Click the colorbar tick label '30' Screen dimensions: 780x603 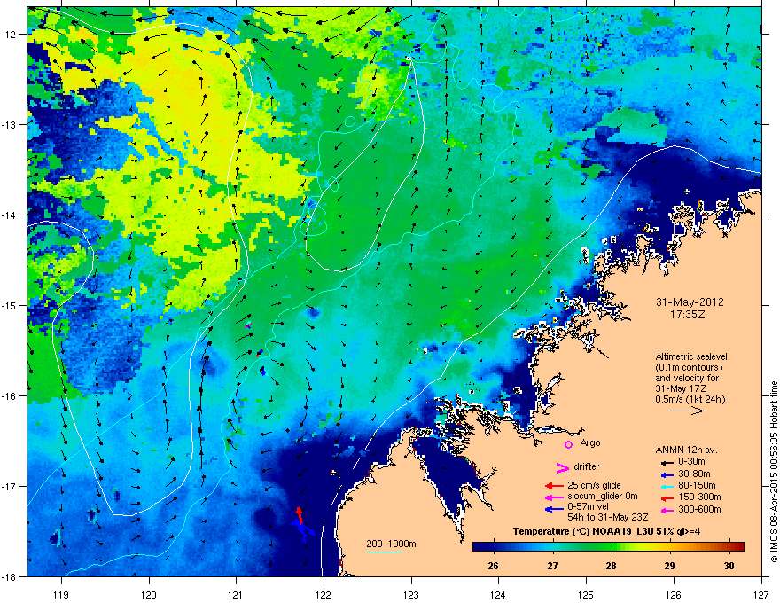729,566
